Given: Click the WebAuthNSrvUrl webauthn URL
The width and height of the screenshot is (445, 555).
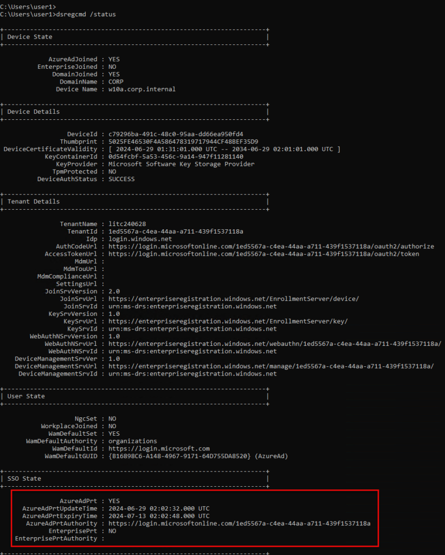Looking at the screenshot, I should pos(275,344).
